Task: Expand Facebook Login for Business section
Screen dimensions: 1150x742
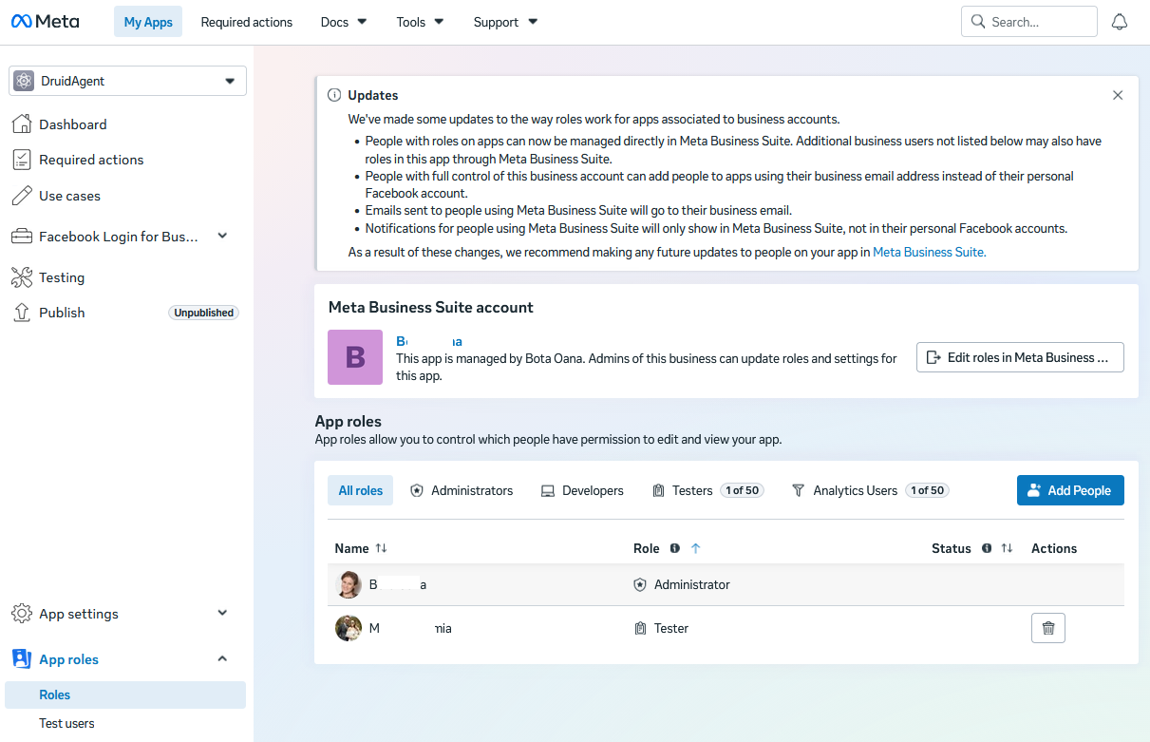Action: [222, 236]
